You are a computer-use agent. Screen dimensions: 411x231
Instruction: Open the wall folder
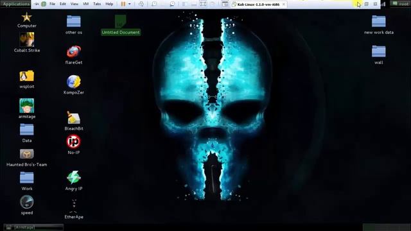(379, 51)
